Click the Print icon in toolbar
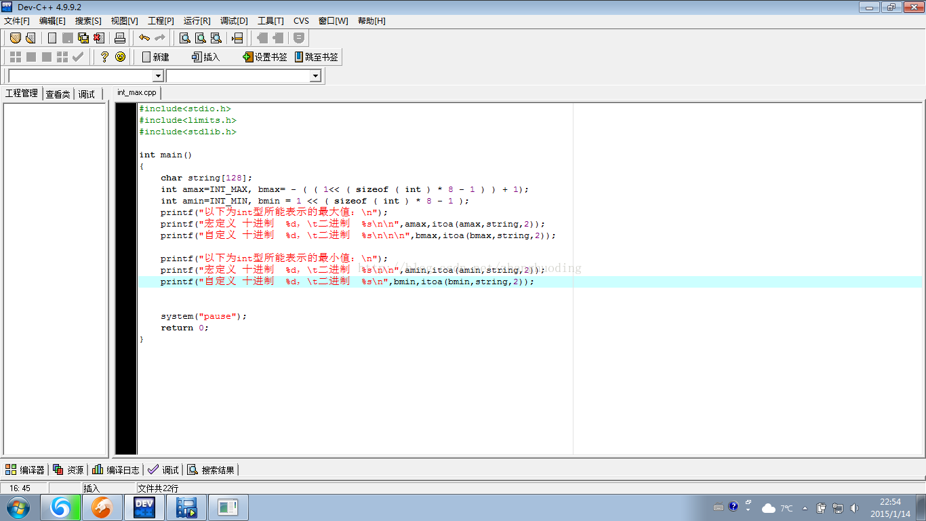The image size is (926, 521). point(120,38)
